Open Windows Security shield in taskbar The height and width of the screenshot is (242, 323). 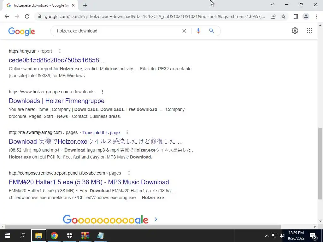click(x=70, y=236)
